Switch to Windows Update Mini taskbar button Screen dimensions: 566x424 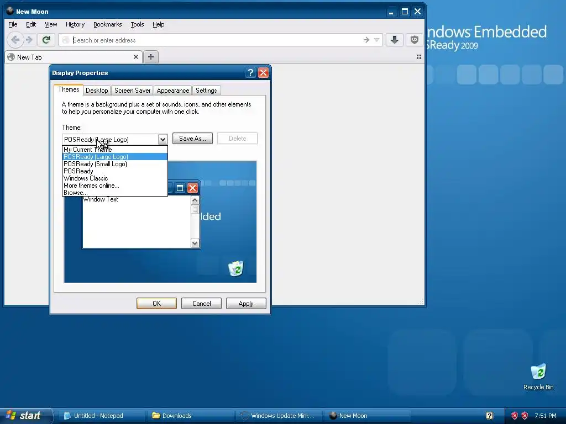click(279, 416)
